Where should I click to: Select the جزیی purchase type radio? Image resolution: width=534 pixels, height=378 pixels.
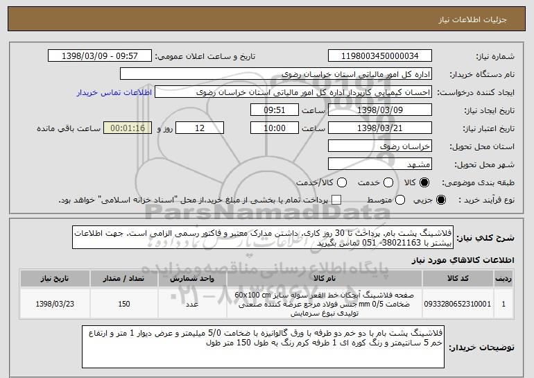pos(440,200)
